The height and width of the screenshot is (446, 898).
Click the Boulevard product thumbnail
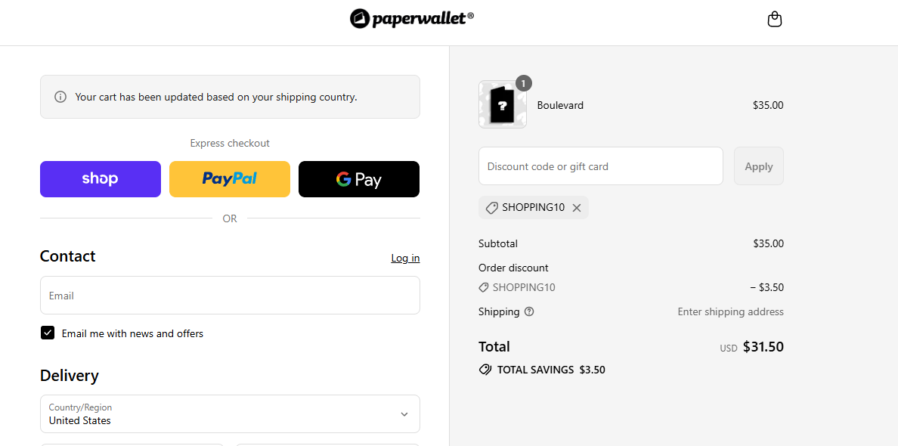pyautogui.click(x=502, y=104)
